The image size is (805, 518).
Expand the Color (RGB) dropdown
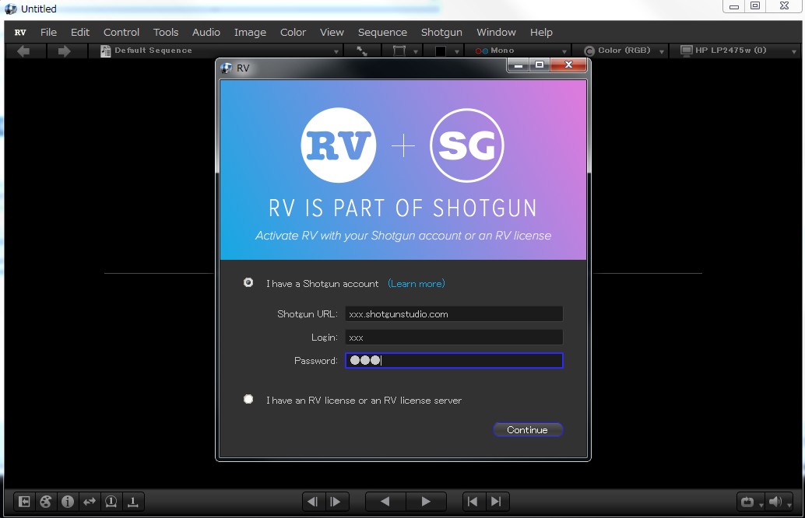(x=623, y=50)
